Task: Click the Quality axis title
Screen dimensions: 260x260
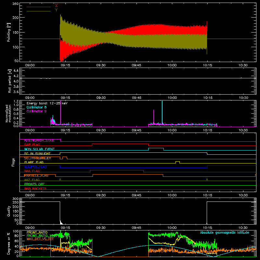Action: click(x=9, y=211)
